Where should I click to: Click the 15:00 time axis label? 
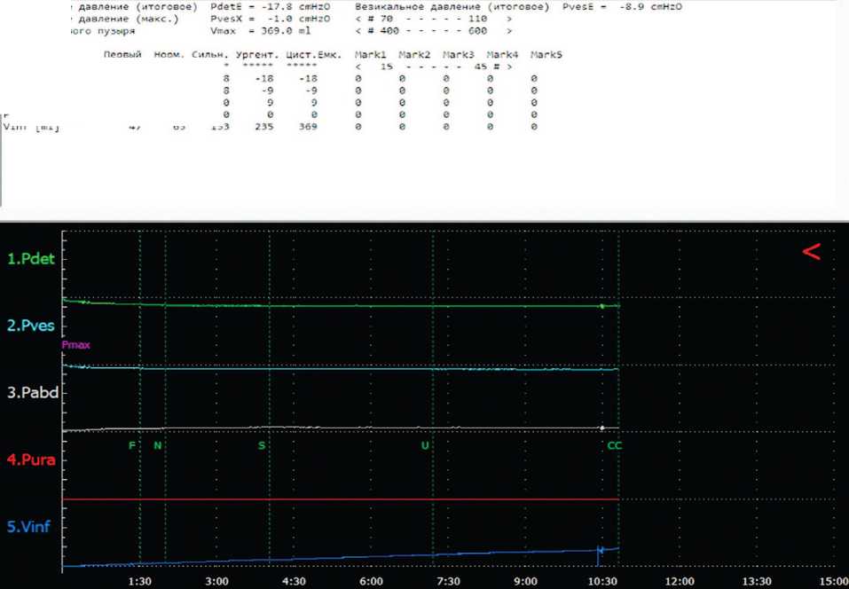834,580
